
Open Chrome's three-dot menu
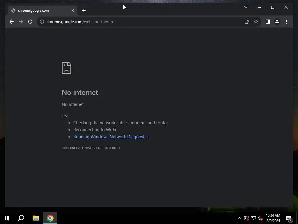coord(286,22)
